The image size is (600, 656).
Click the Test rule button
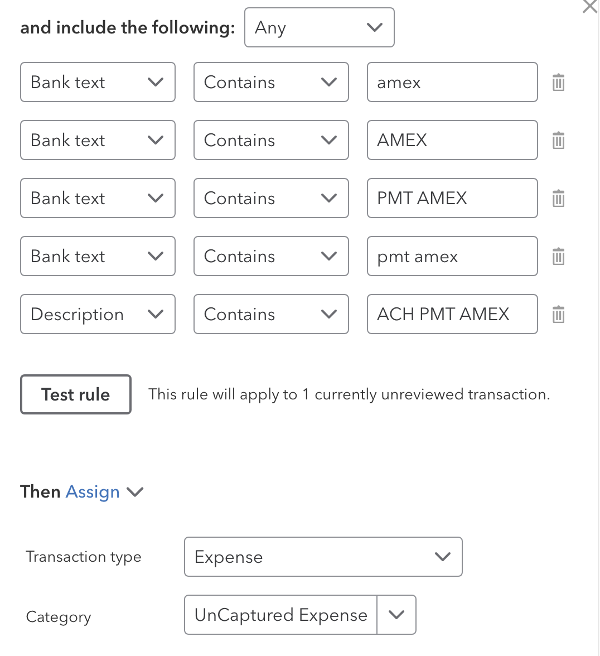click(x=76, y=394)
